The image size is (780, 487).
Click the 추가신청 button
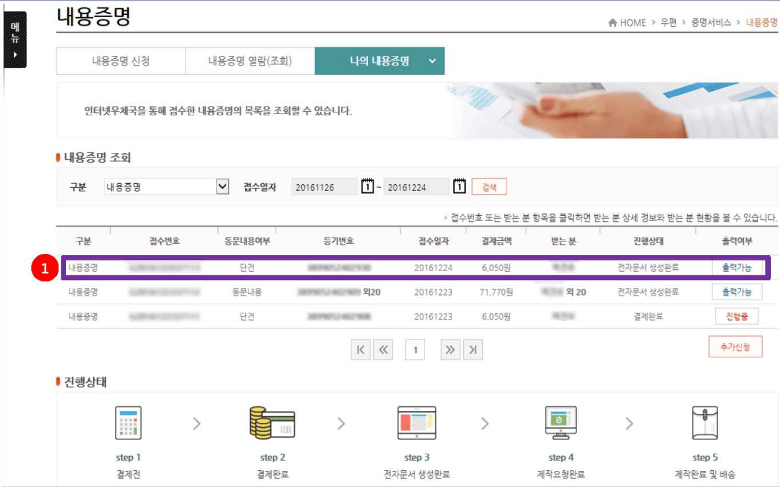pyautogui.click(x=735, y=347)
